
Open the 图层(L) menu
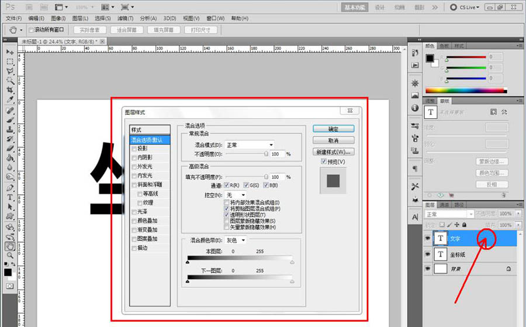(80, 18)
